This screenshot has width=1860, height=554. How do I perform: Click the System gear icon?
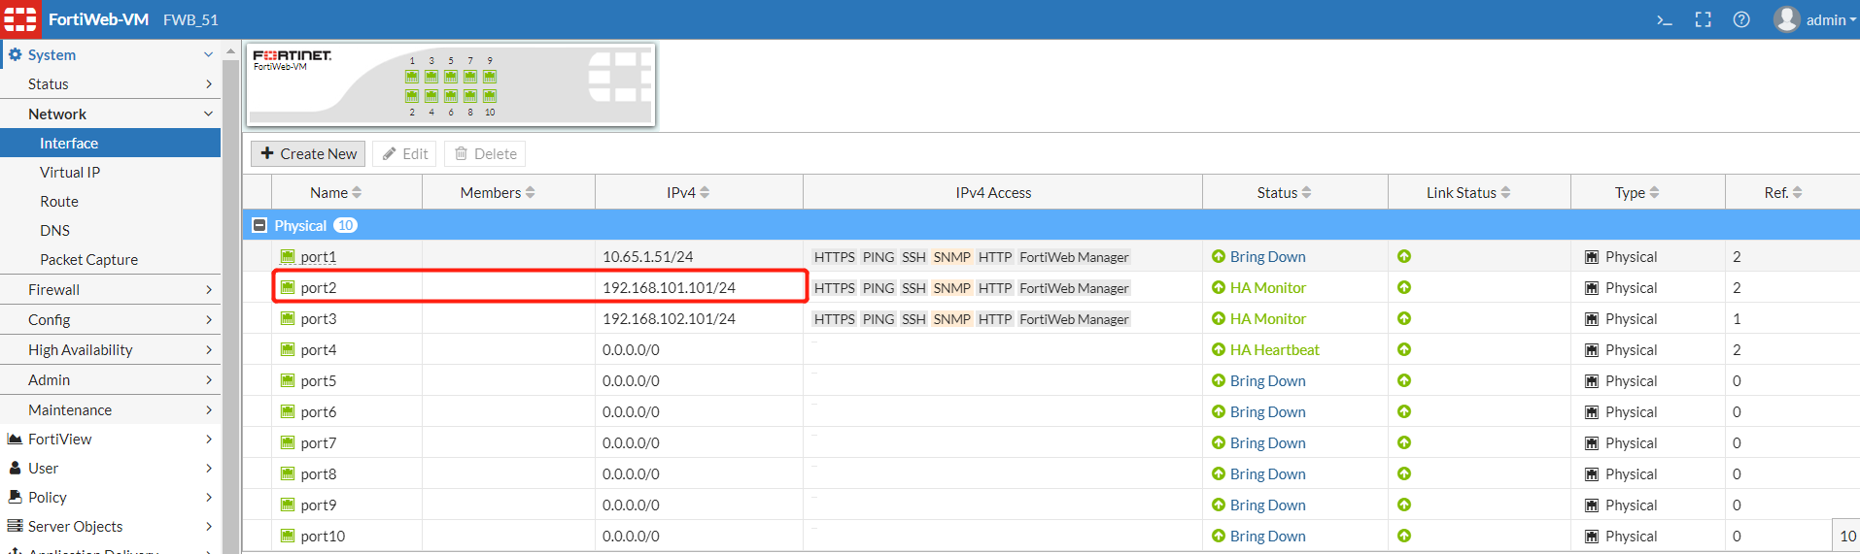pos(15,55)
